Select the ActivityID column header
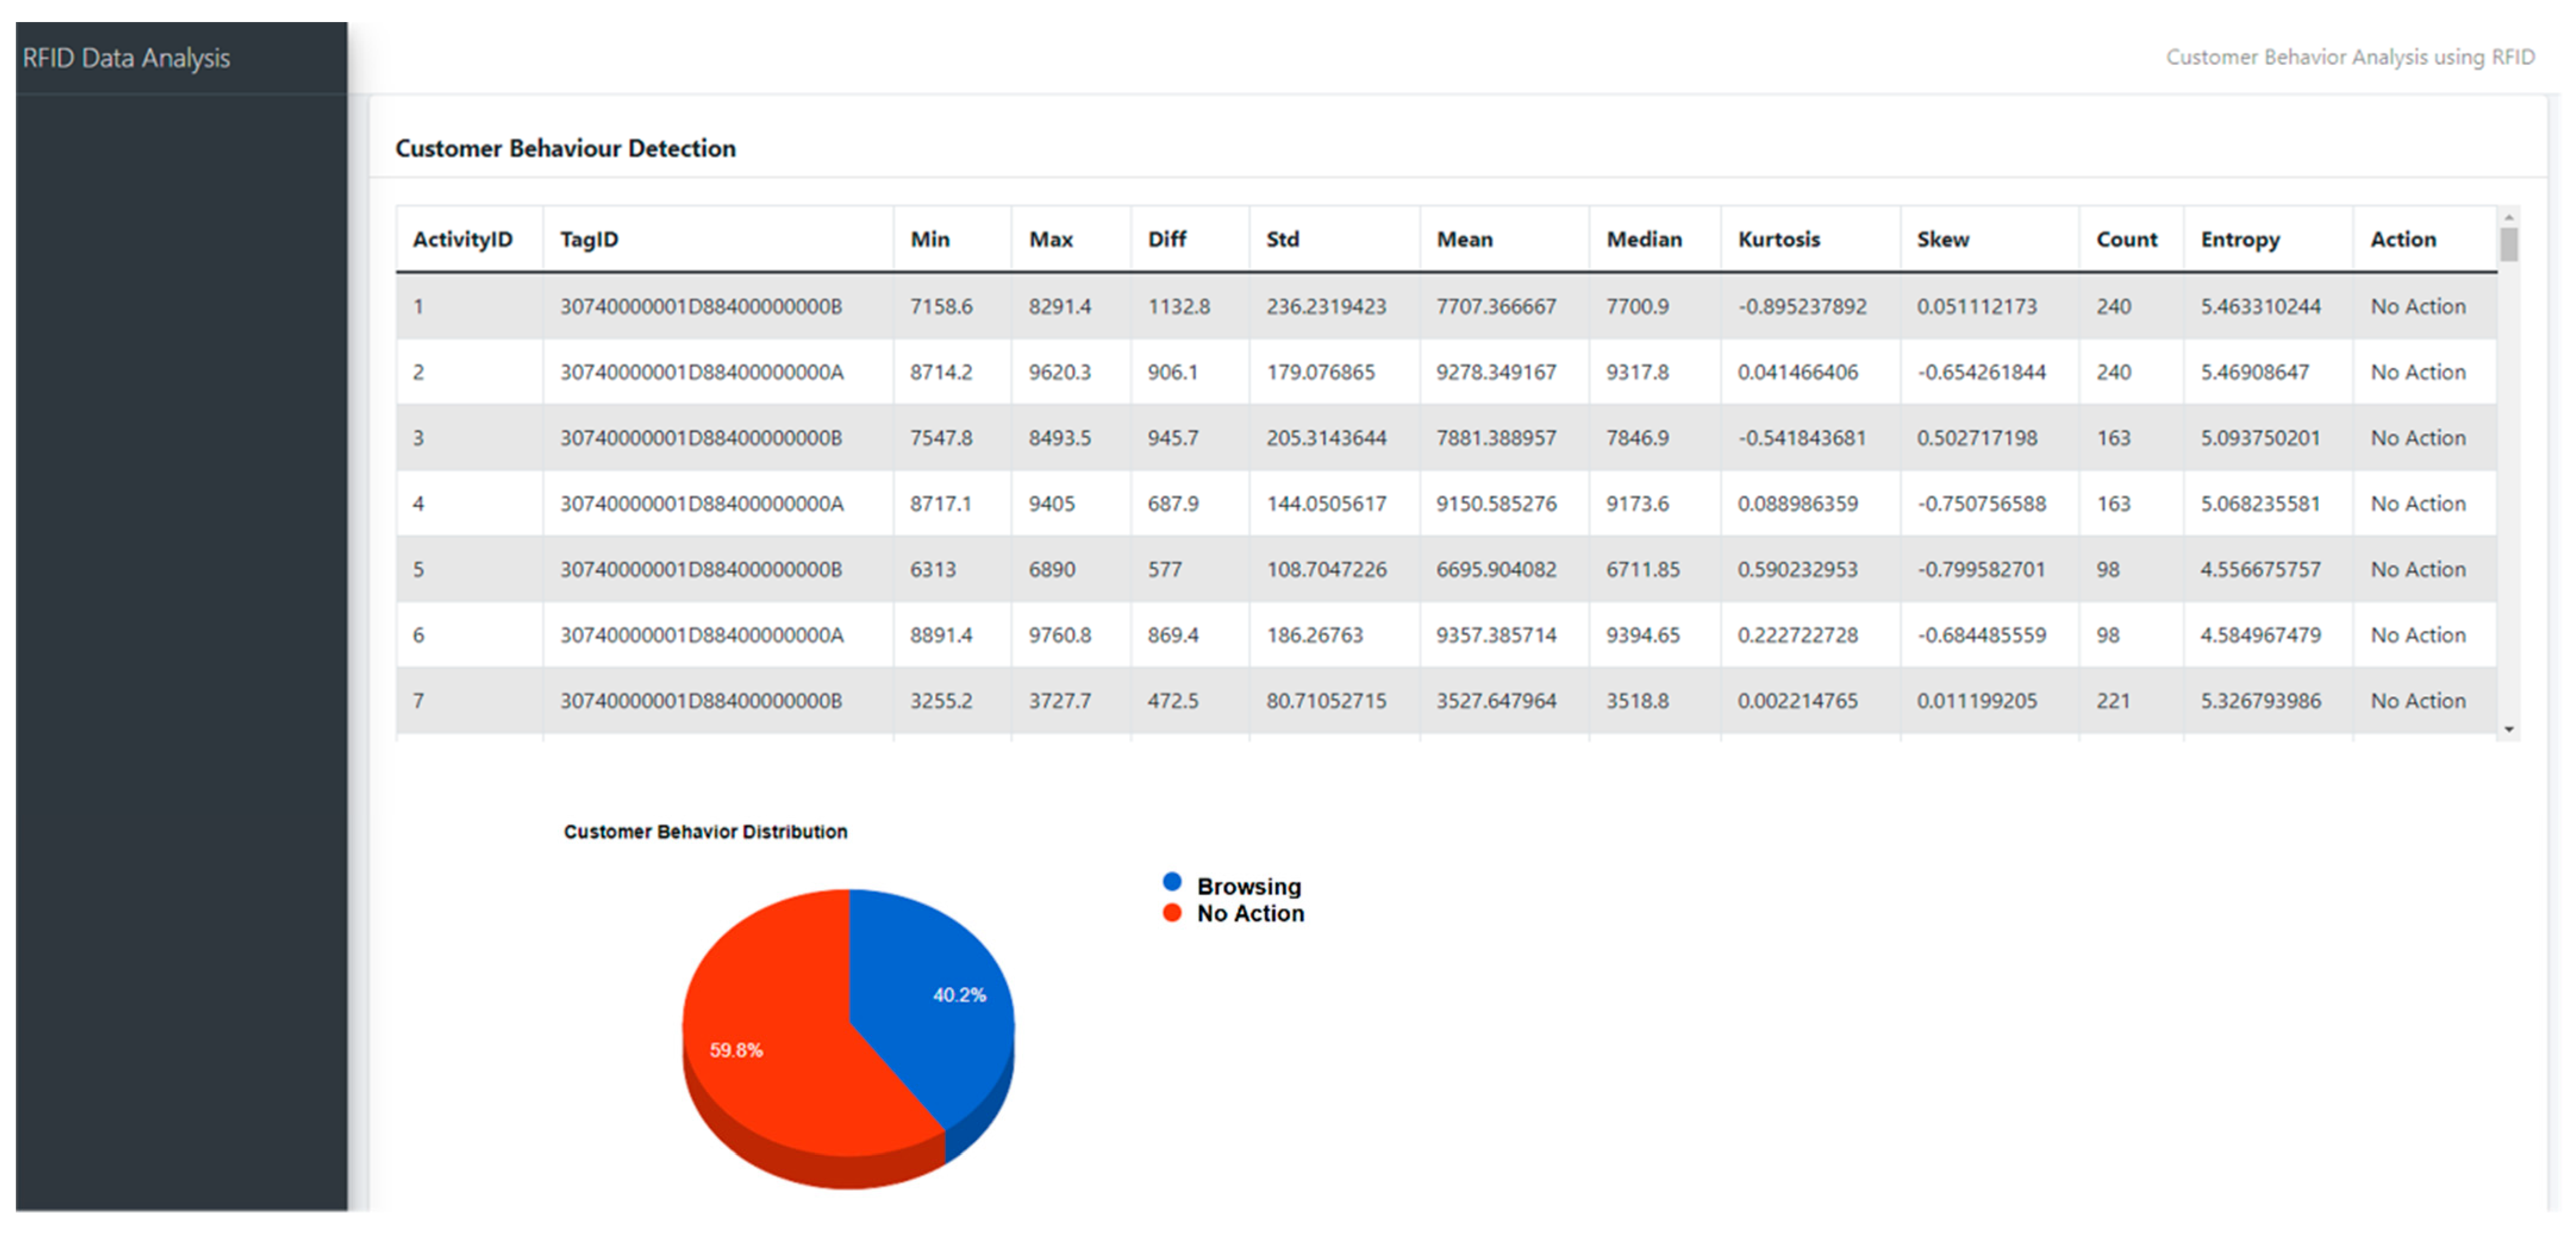Screen dimensions: 2576x1241 pyautogui.click(x=462, y=239)
